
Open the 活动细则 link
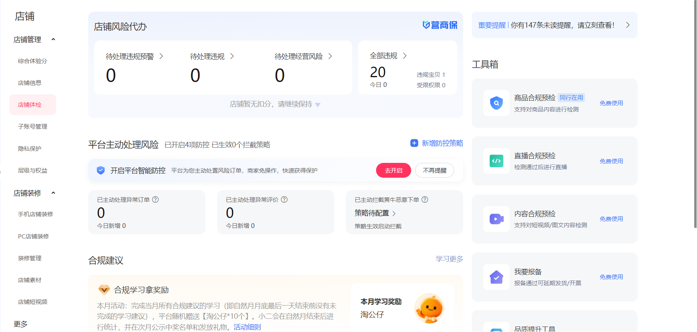click(247, 327)
